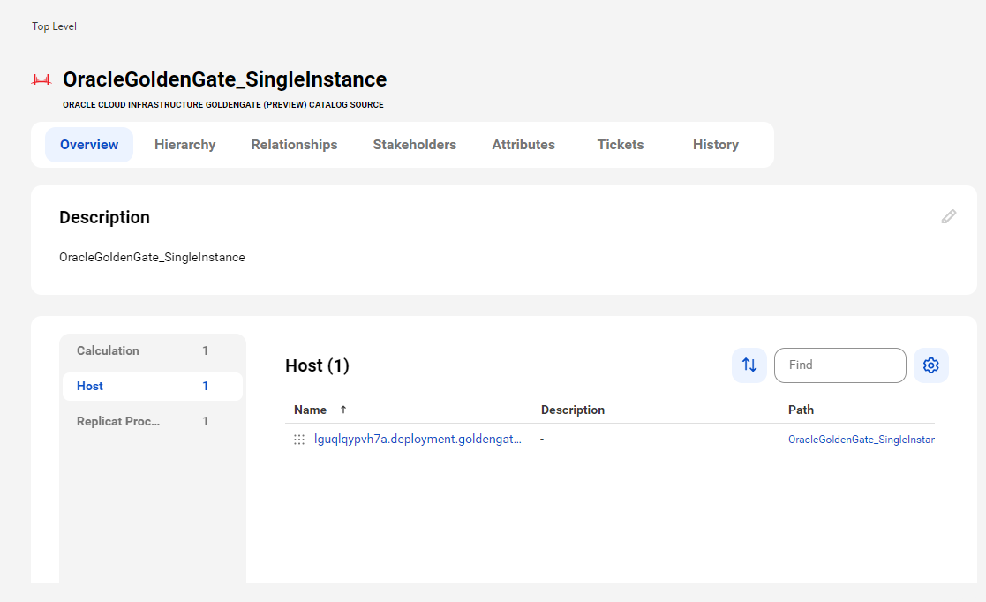Click the Description column header
Image resolution: width=986 pixels, height=602 pixels.
point(572,410)
